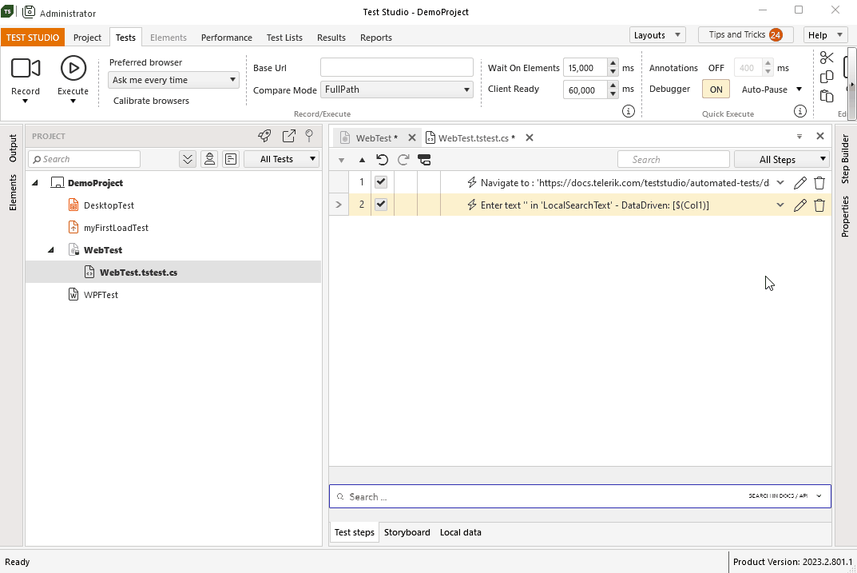Open Record/Execute info icon
This screenshot has height=573, width=857.
[629, 112]
